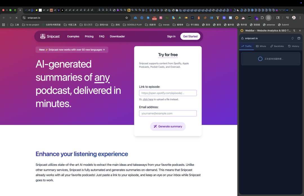The height and width of the screenshot is (196, 304).
Task: Click the blue puzzle piece extension icon
Action: point(148,18)
